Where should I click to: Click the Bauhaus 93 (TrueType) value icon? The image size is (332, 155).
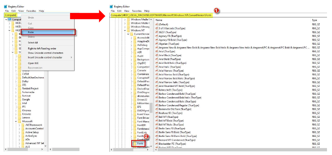(157, 113)
